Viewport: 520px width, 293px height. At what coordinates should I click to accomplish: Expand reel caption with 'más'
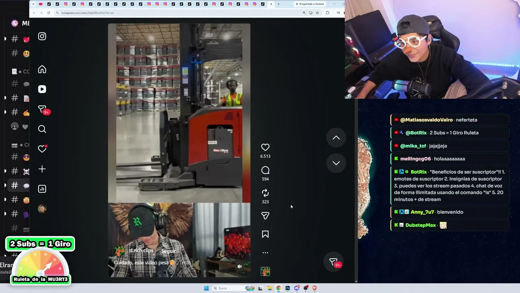coord(186,262)
